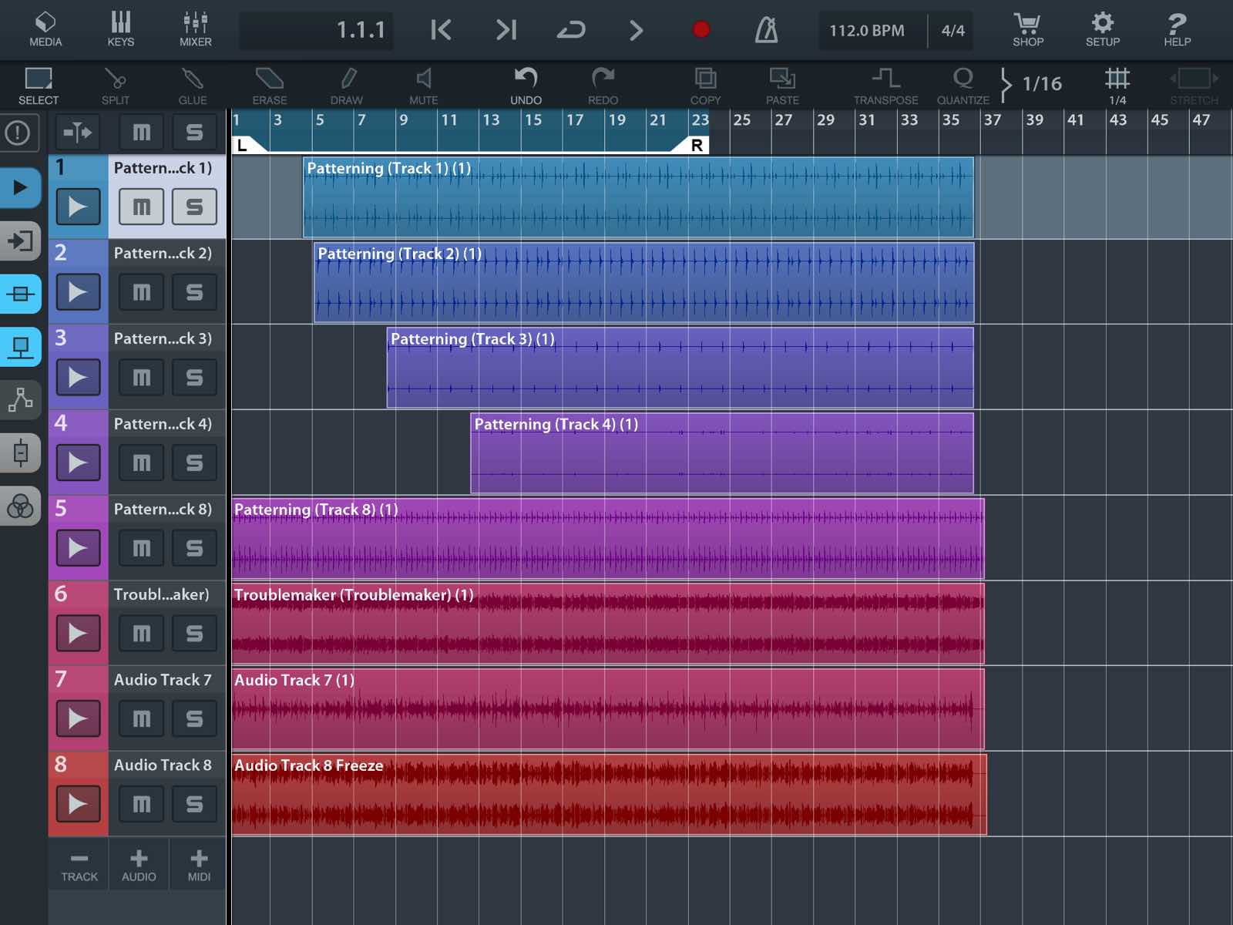Screen dimensions: 1233x925
Task: Toggle cycle loop playback
Action: coord(570,30)
